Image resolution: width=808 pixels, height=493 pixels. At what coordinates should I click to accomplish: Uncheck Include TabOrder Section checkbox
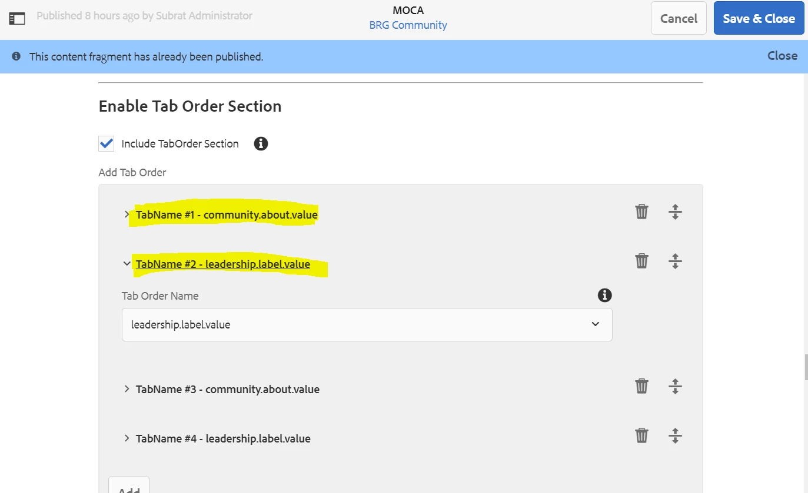[x=107, y=143]
